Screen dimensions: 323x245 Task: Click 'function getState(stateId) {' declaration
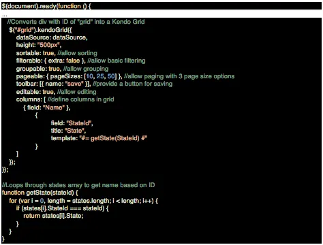point(40,193)
